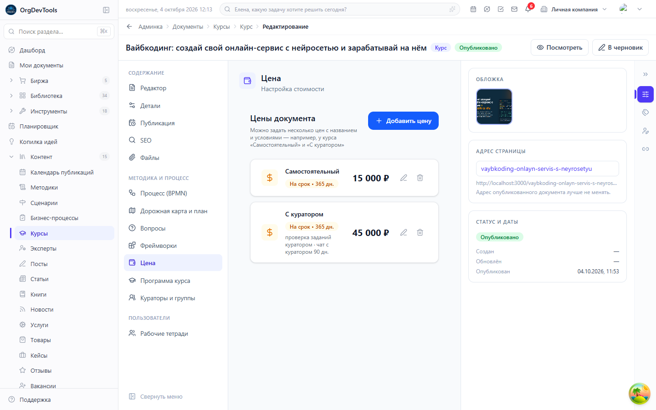Click the palm island floating icon
The image size is (656, 410).
[x=640, y=394]
